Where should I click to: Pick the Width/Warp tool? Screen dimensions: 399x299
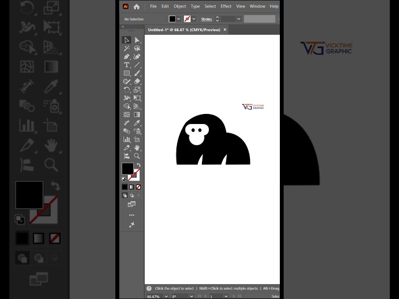coord(127,98)
